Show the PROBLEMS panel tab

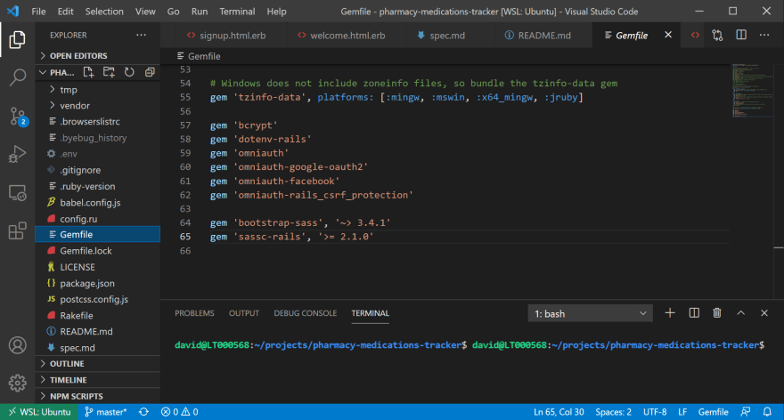click(x=194, y=313)
